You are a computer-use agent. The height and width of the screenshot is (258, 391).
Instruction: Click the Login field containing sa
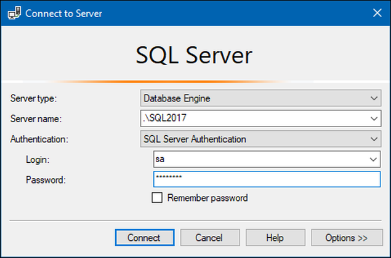[259, 159]
